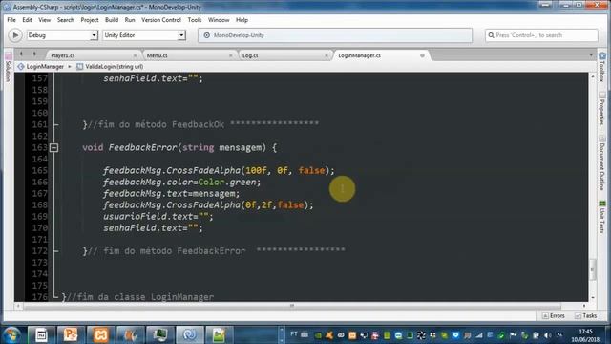The width and height of the screenshot is (611, 344).
Task: Click 'senhaField.text' on line 157
Action: 143,78
